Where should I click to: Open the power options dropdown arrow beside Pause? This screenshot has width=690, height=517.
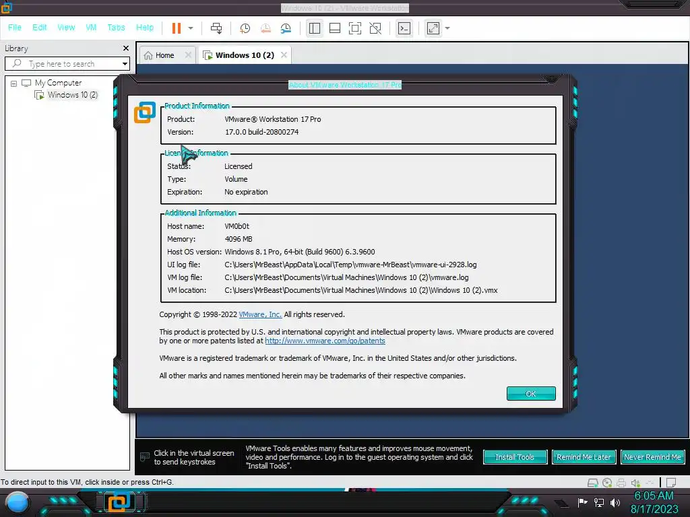click(191, 28)
